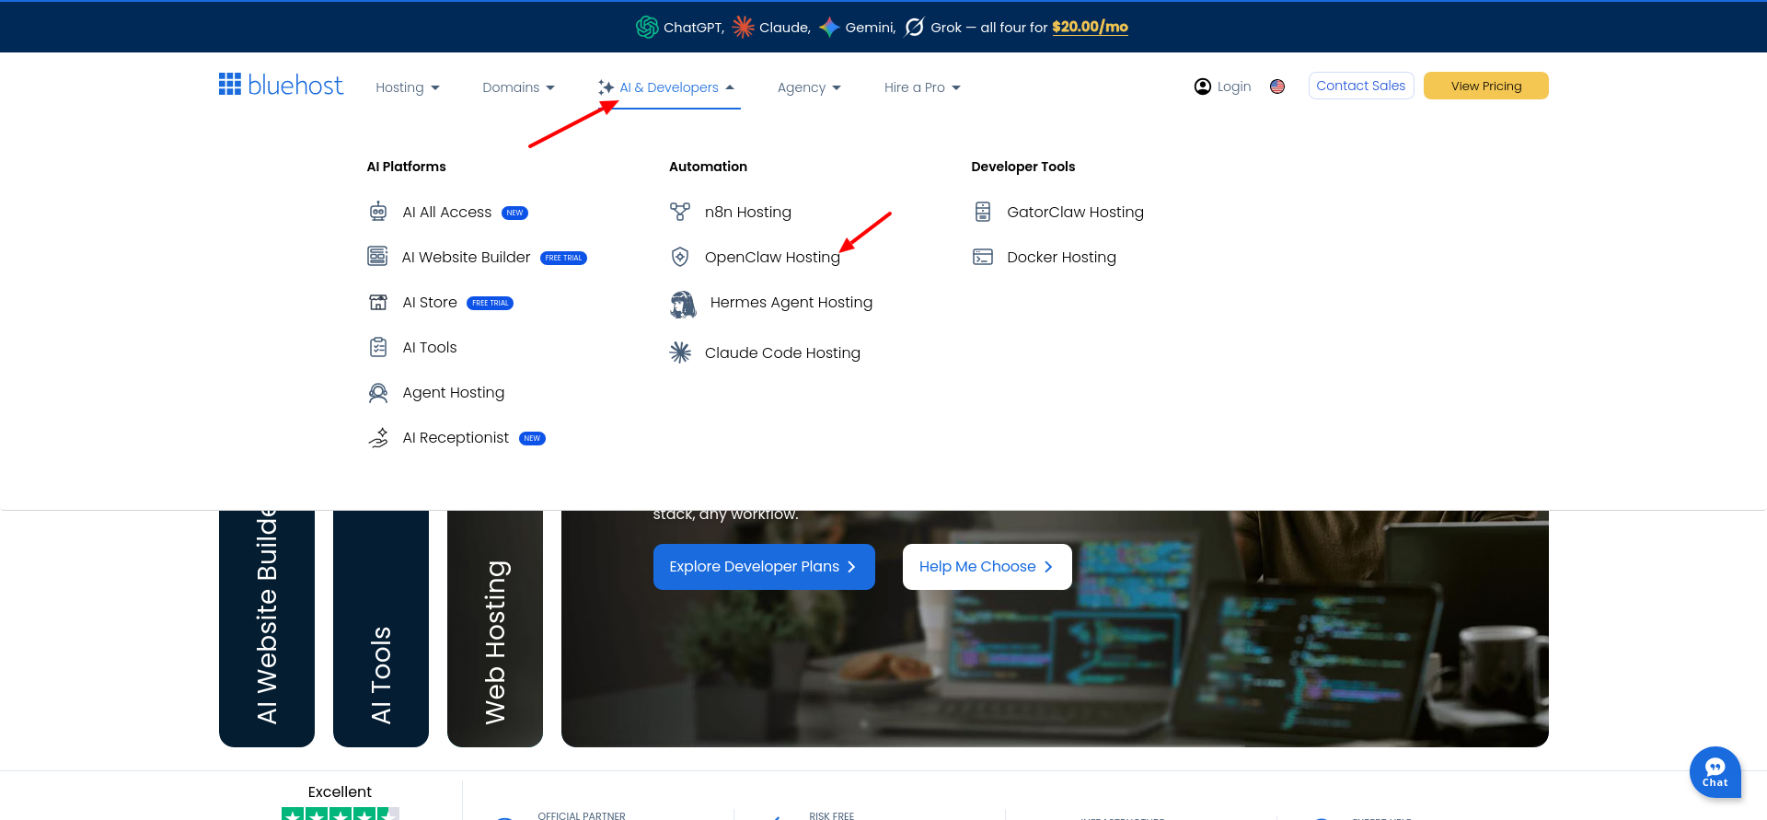This screenshot has width=1767, height=820.
Task: Select Claude Code Hosting entry
Action: point(782,353)
